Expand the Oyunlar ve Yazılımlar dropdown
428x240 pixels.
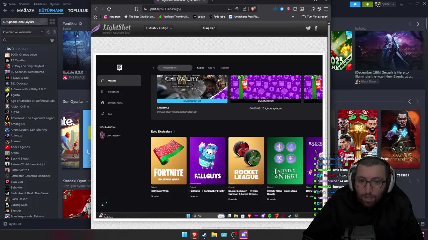(23, 32)
